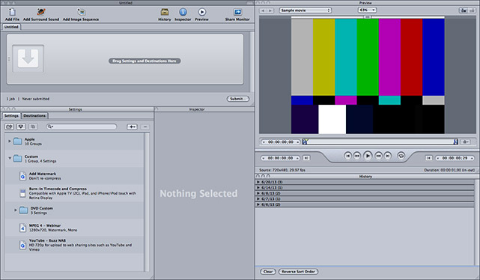Click the next item arrow in Preview

click(x=270, y=10)
